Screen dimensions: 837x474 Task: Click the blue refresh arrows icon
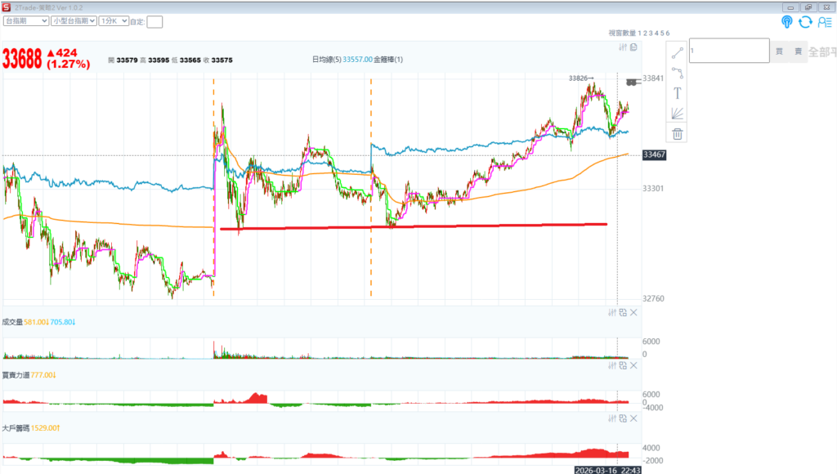pyautogui.click(x=806, y=22)
